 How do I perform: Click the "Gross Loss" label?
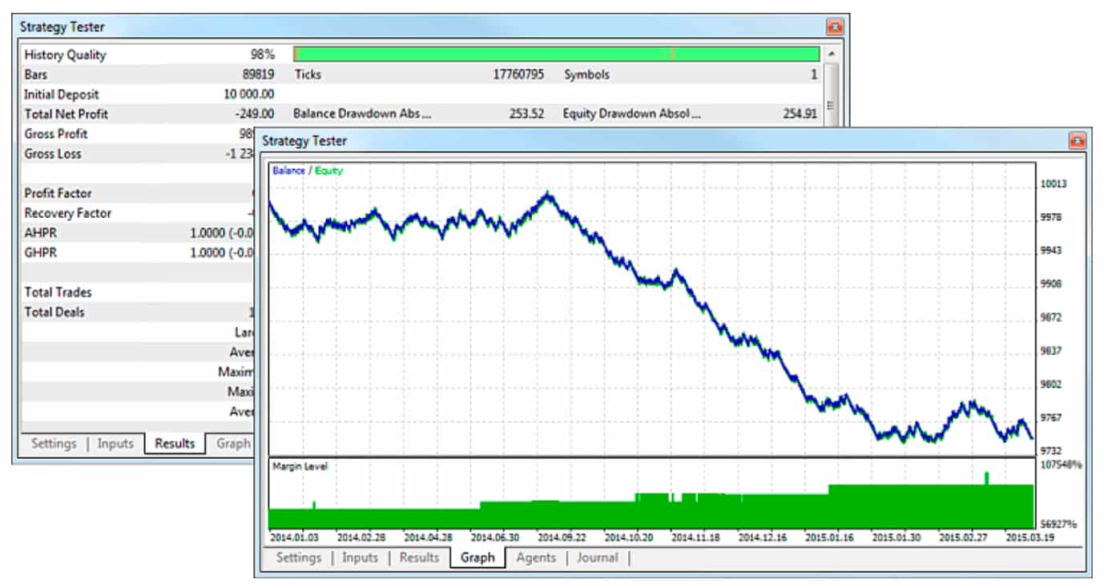[x=53, y=154]
